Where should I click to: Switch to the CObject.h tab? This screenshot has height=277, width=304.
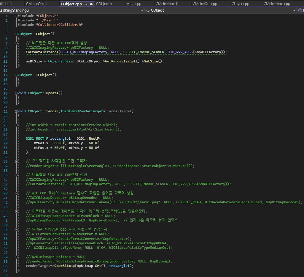104,4
